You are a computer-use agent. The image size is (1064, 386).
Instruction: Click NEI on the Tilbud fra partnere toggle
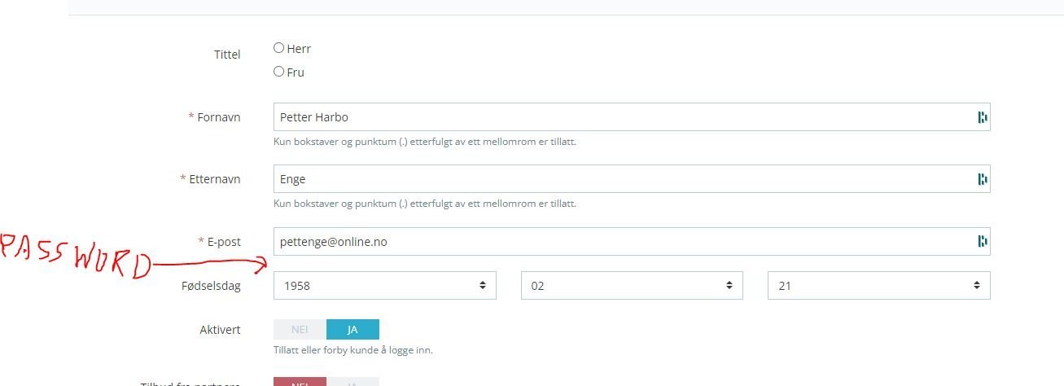point(300,382)
